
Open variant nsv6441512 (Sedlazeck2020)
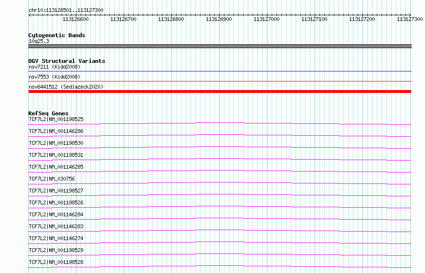(x=66, y=87)
